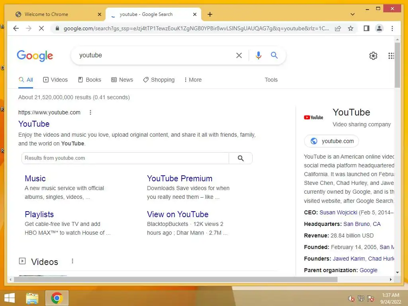Open the search Tools options
The width and height of the screenshot is (408, 306).
coord(271,80)
